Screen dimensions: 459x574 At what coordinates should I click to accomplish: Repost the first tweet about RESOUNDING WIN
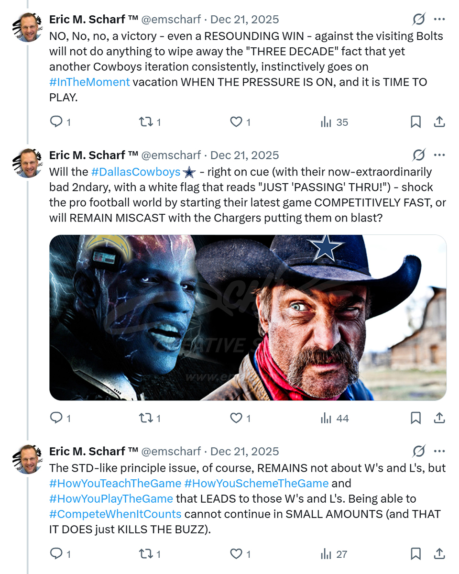tap(145, 122)
